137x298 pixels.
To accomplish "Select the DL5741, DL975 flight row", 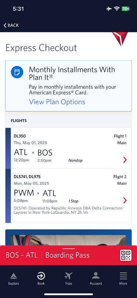I will click(x=68, y=196).
